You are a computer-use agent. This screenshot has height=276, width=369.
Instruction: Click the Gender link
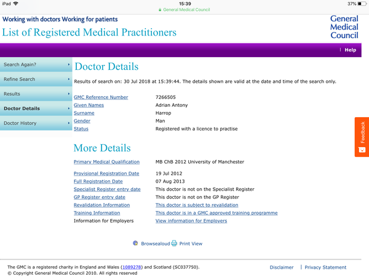(x=82, y=121)
